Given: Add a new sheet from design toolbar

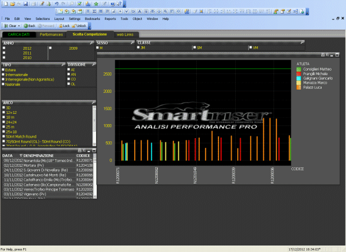Looking at the screenshot, I should click(60, 11).
